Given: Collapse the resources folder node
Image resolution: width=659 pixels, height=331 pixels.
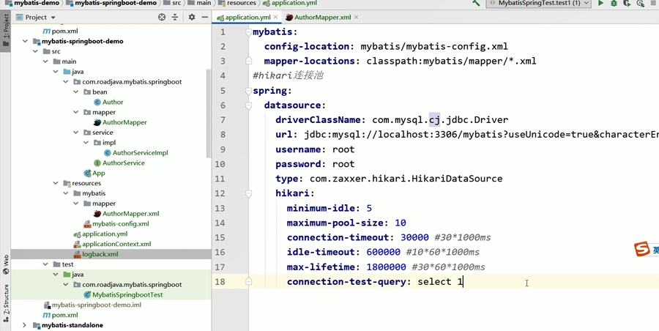Looking at the screenshot, I should (x=56, y=183).
